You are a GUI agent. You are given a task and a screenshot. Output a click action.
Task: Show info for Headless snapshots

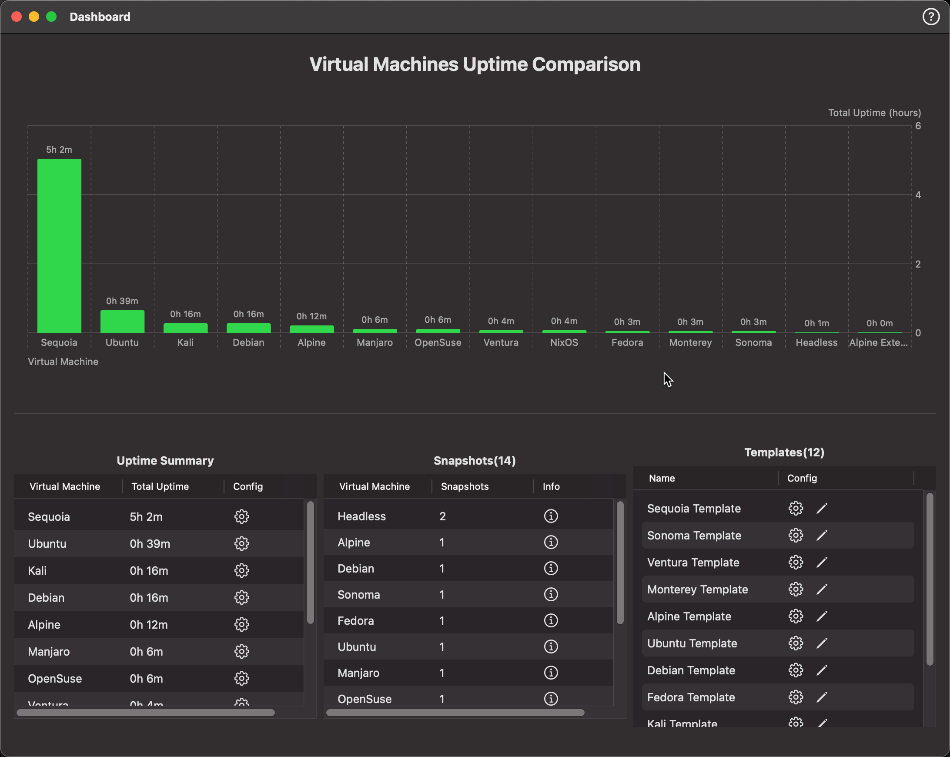[551, 516]
